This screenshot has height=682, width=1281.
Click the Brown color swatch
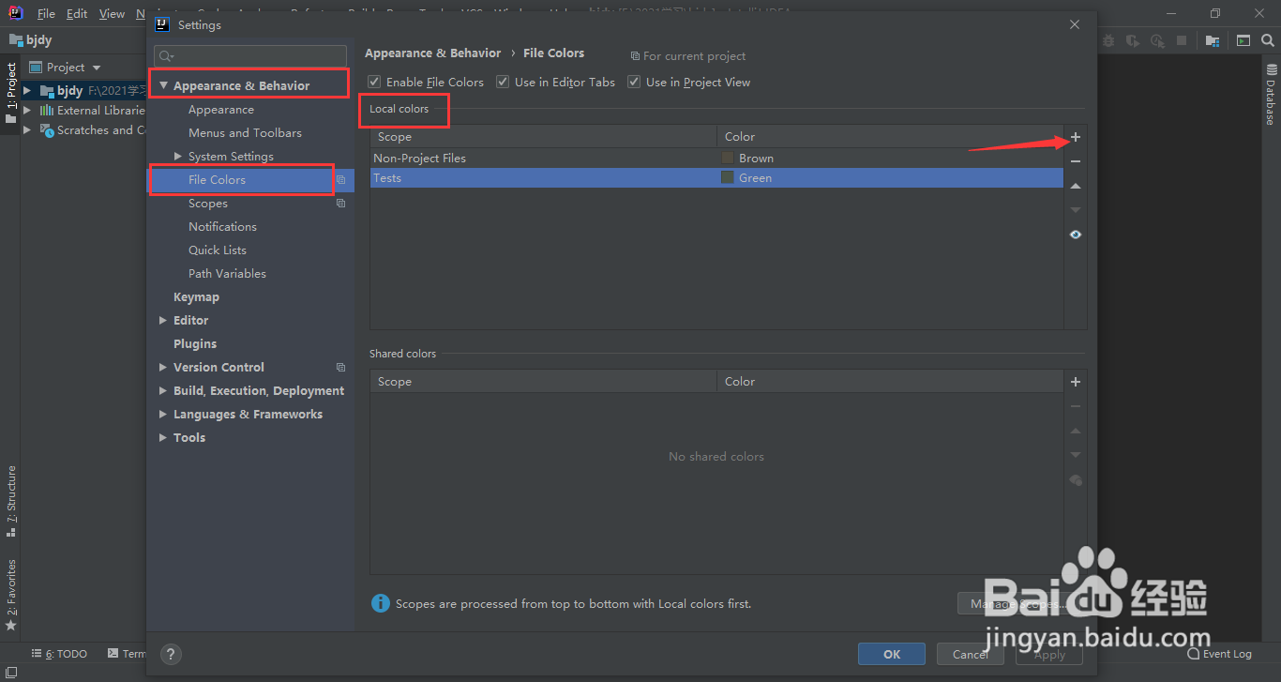(x=728, y=158)
